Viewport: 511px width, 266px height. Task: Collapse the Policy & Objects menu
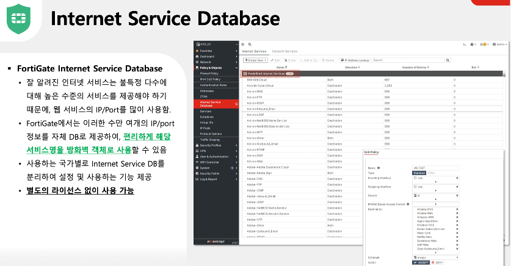pos(236,68)
